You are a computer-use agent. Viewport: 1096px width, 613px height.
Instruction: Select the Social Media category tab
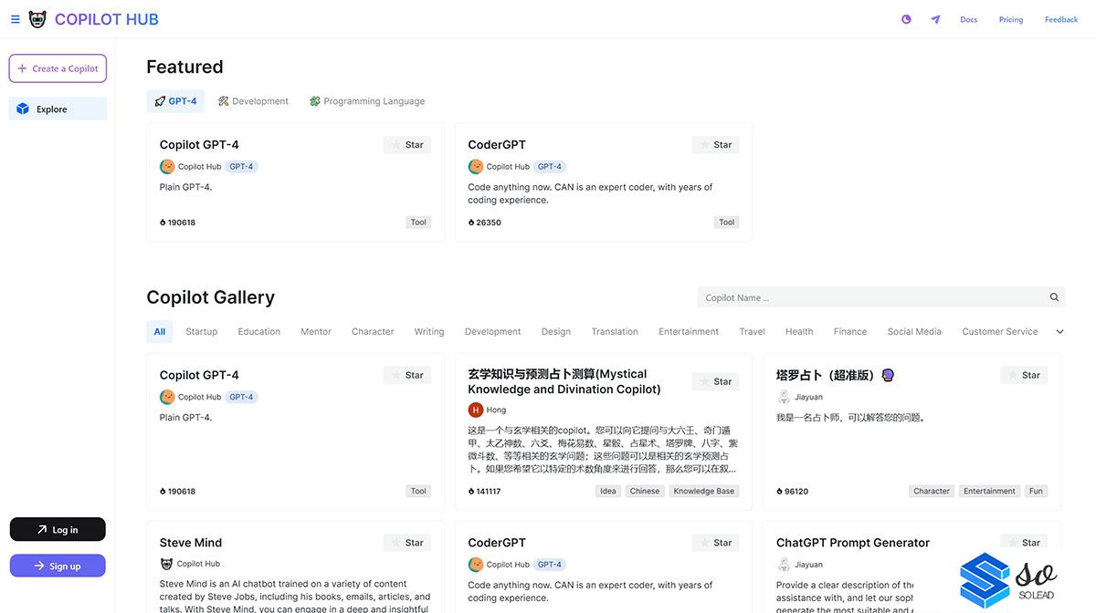(914, 332)
